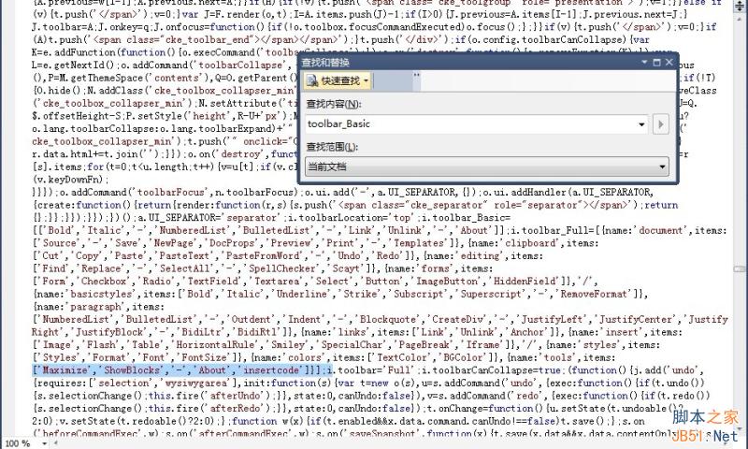748x449 pixels.
Task: Place the cursor on i.toolbar_Basic= in the code
Action: [465, 218]
